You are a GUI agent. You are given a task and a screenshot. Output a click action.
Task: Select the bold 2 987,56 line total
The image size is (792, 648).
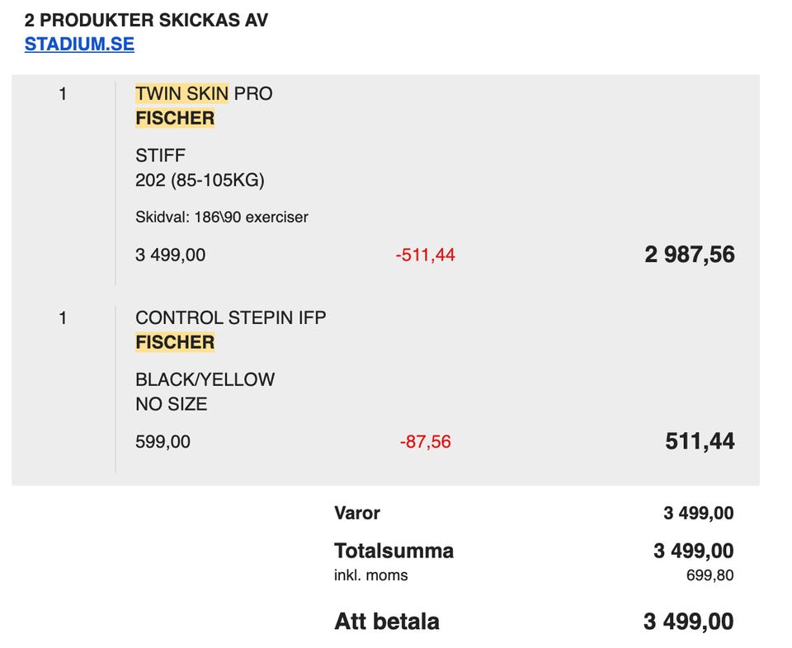tap(689, 255)
